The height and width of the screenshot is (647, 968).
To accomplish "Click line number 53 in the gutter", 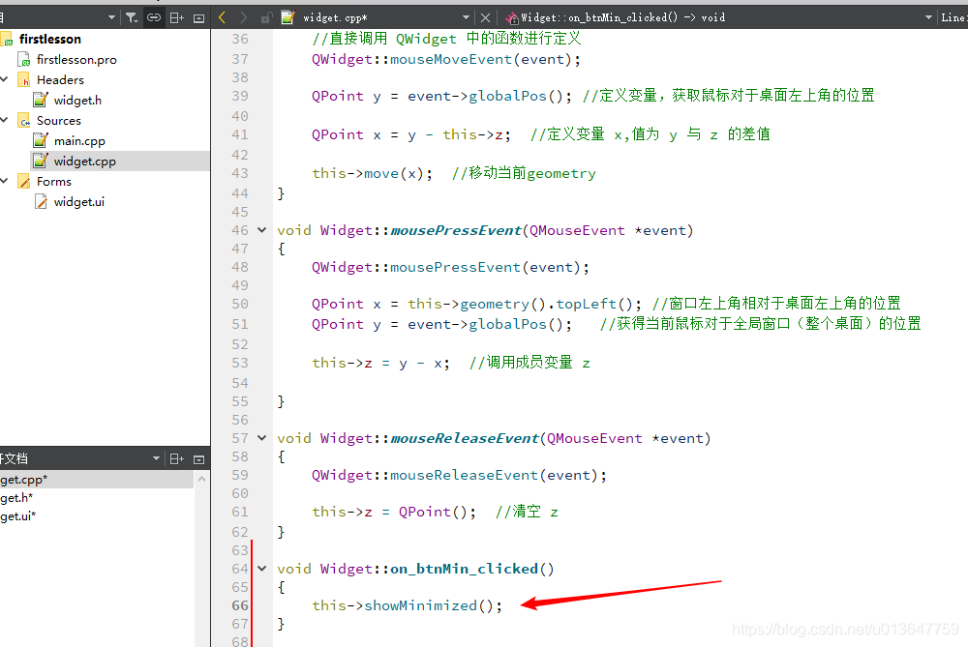I will [240, 364].
